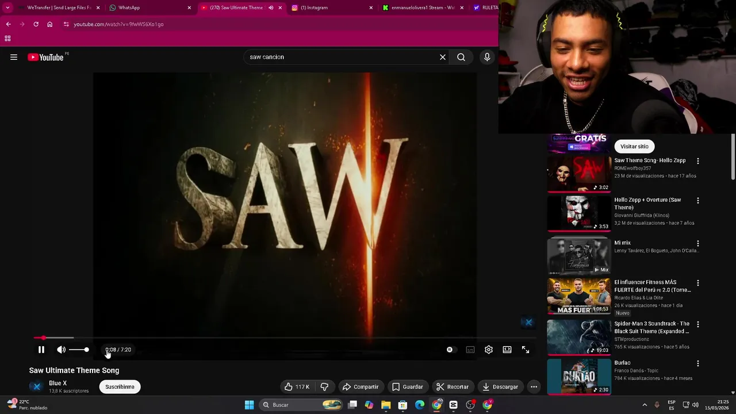Image resolution: width=736 pixels, height=414 pixels.
Task: Click the Descargar download button
Action: click(500, 387)
